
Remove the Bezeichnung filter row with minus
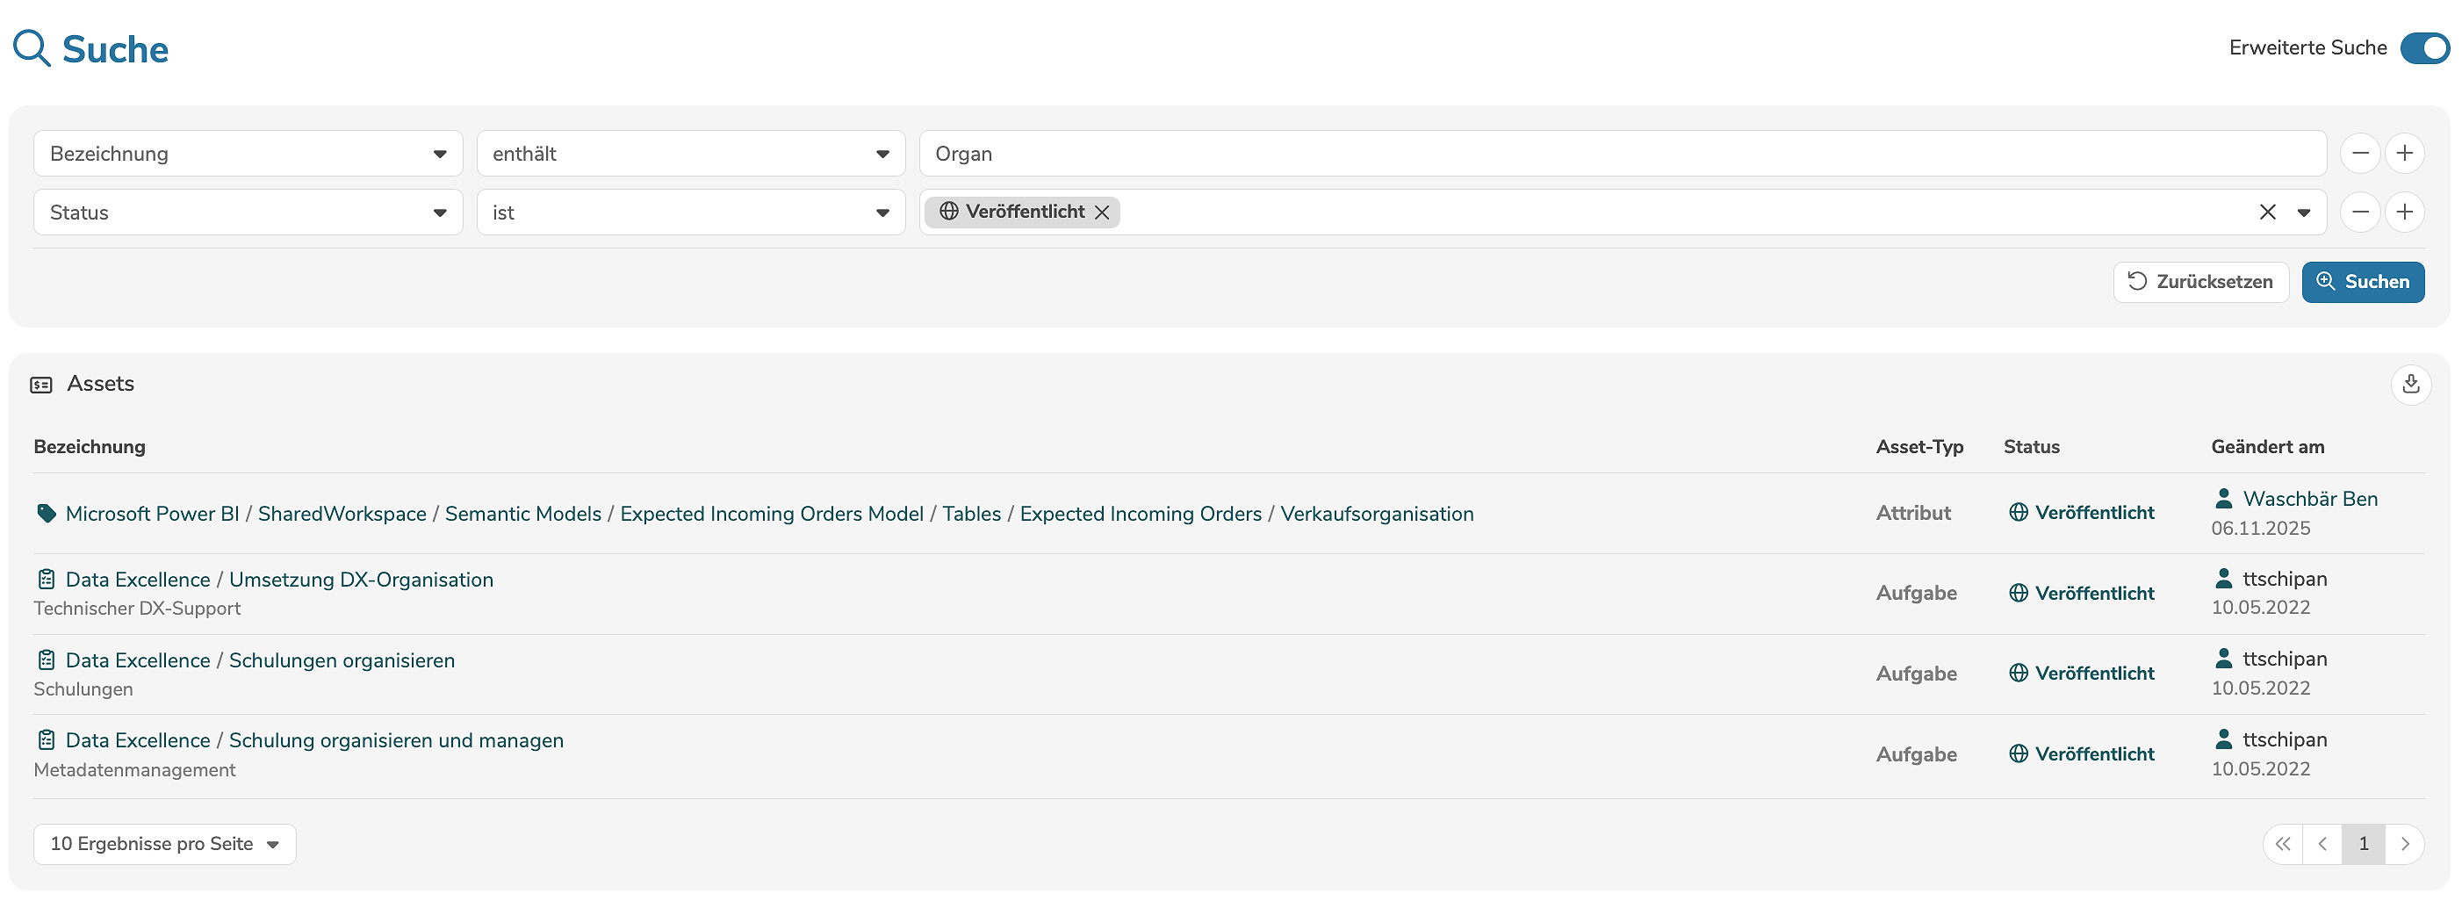2360,154
